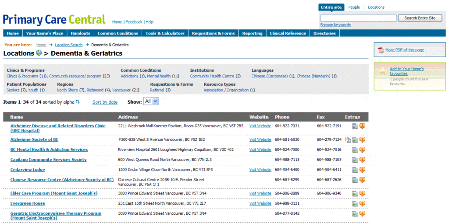
Task: Click the star favourites icon
Action: pyautogui.click(x=382, y=72)
